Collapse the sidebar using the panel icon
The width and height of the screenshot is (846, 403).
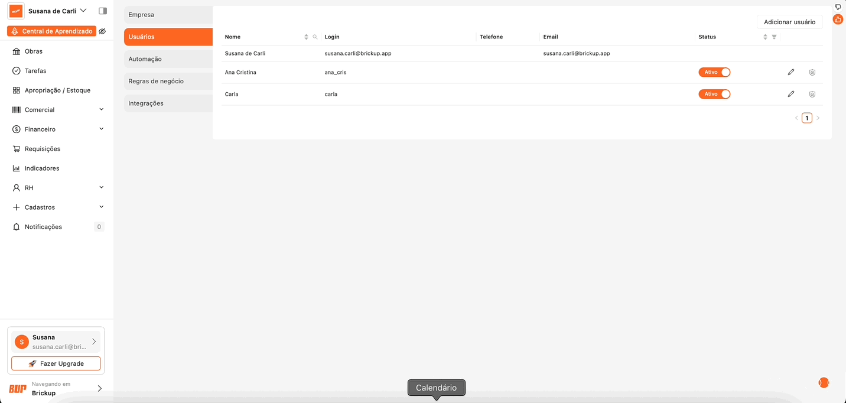click(103, 11)
